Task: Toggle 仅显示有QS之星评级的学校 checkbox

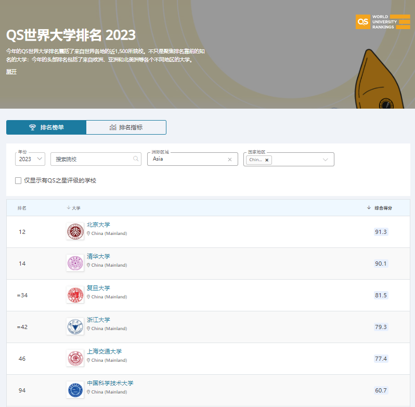Action: (x=18, y=180)
